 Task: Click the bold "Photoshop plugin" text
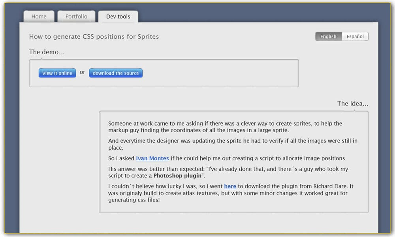(x=177, y=175)
